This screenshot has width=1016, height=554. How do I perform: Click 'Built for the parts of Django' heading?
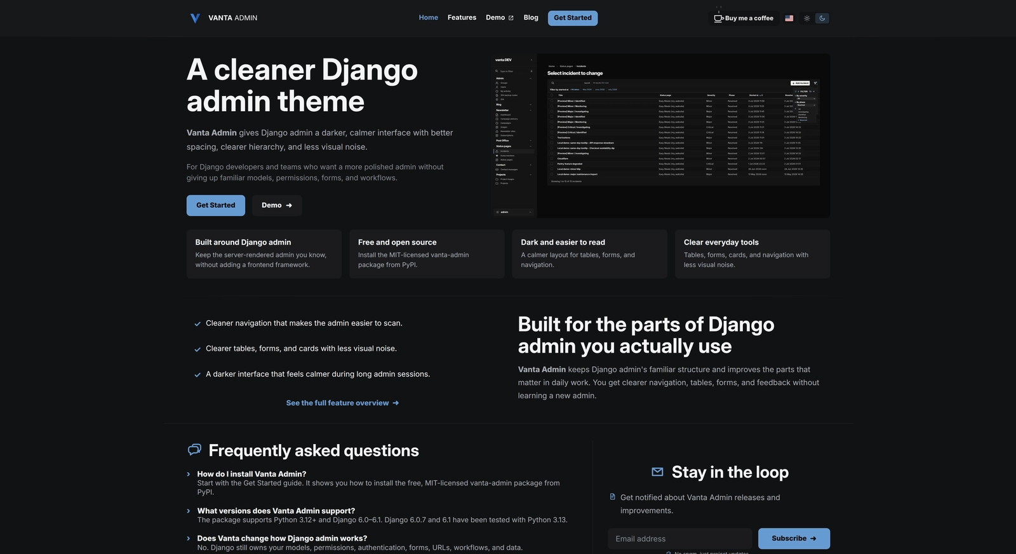[x=646, y=335]
